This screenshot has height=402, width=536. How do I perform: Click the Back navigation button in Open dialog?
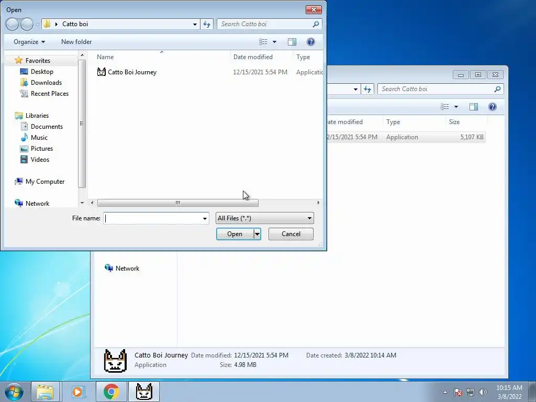[12, 24]
